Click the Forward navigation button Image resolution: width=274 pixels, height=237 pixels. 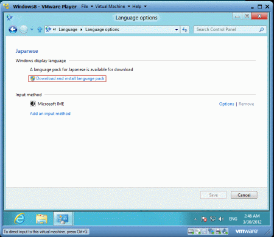tap(24, 30)
